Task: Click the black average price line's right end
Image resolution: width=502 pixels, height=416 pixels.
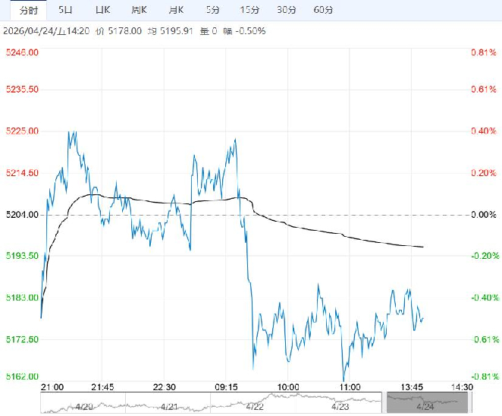Action: click(422, 247)
